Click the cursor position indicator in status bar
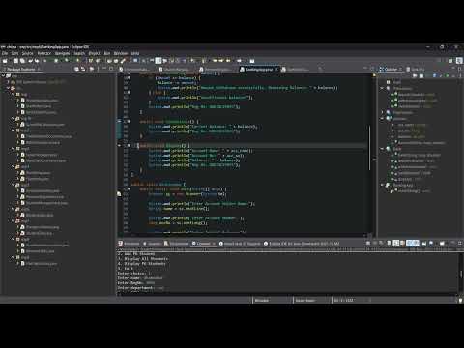 pos(343,301)
